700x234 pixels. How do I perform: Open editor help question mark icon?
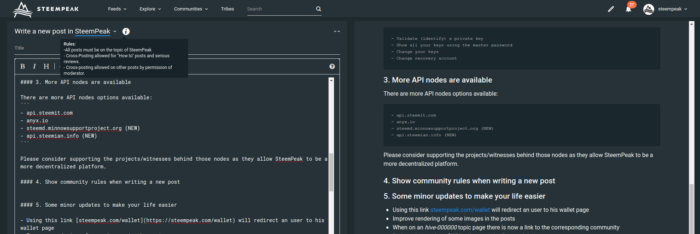coord(332,67)
